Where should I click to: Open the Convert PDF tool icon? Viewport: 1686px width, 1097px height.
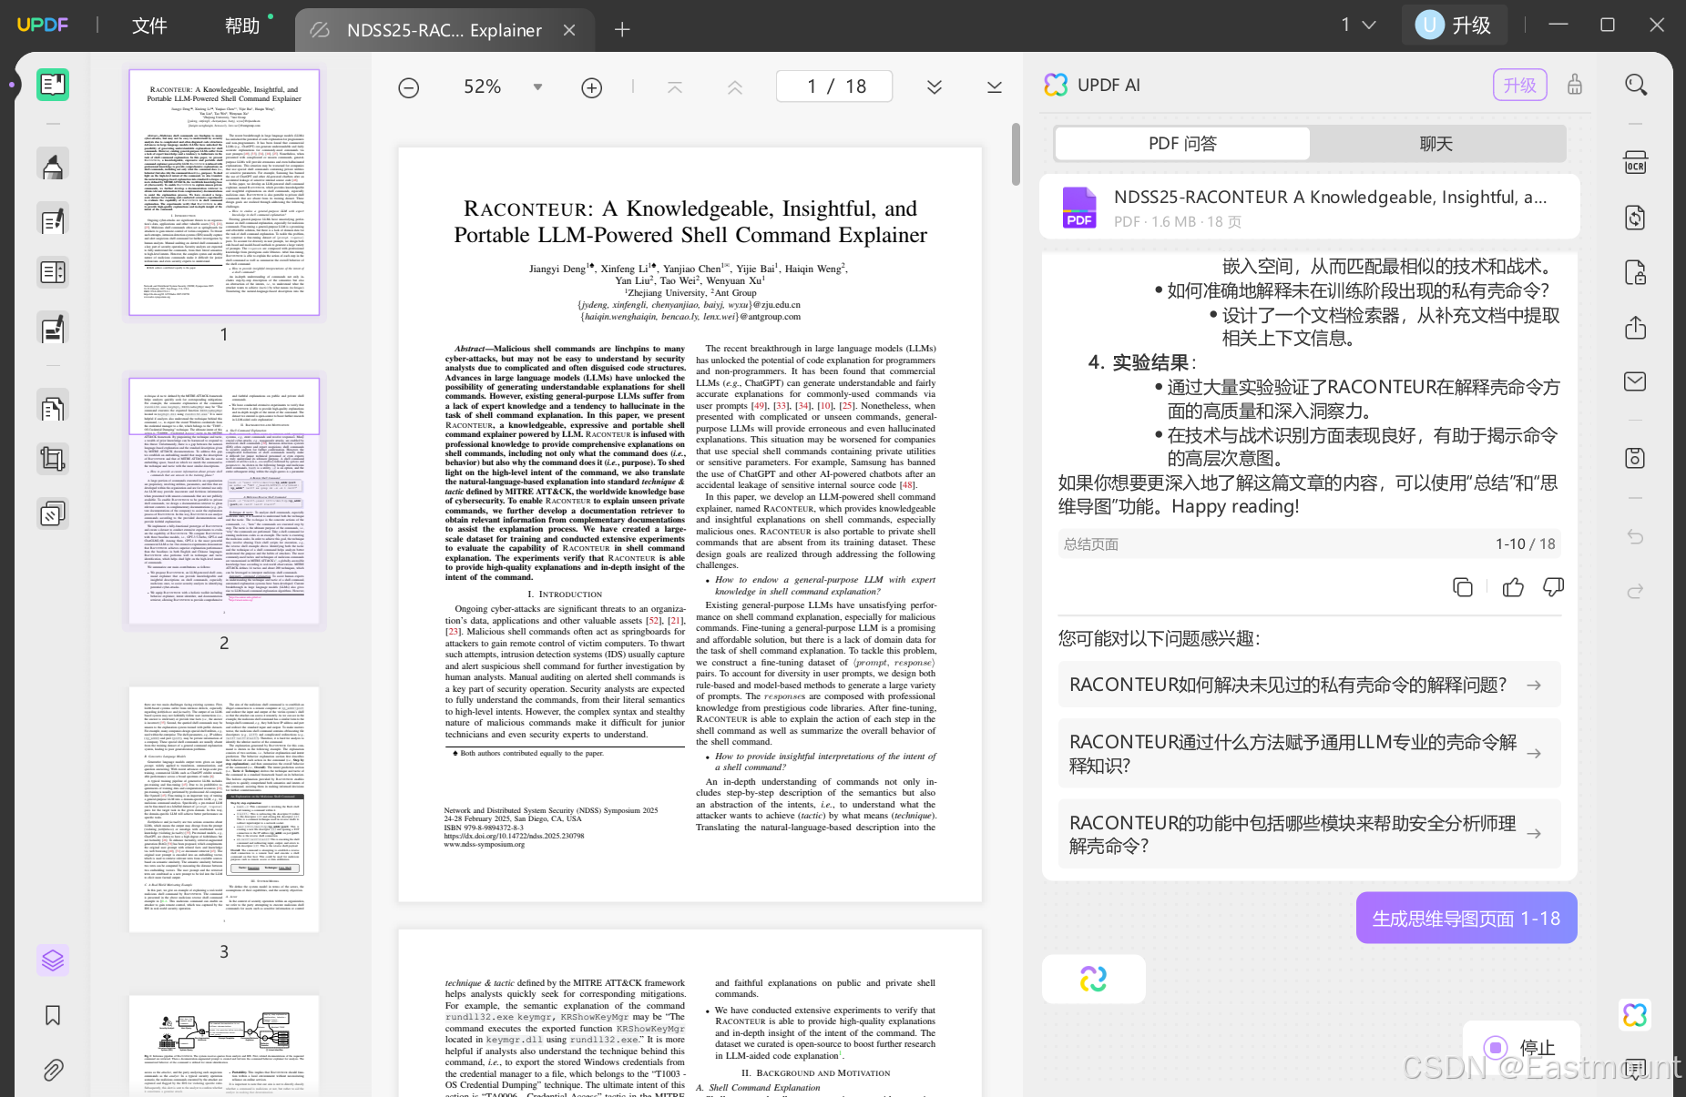click(x=1636, y=218)
